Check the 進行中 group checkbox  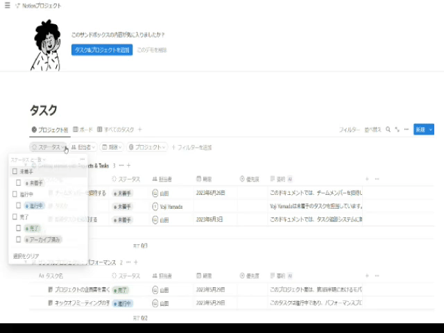15,194
